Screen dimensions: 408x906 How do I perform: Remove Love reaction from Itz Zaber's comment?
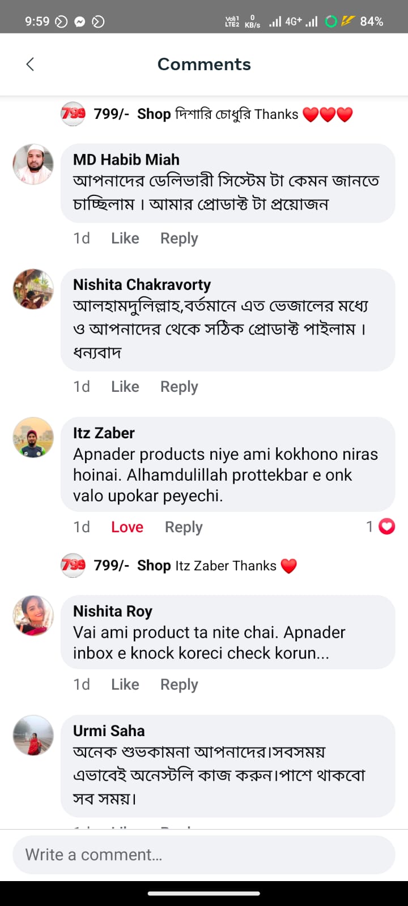(x=127, y=527)
